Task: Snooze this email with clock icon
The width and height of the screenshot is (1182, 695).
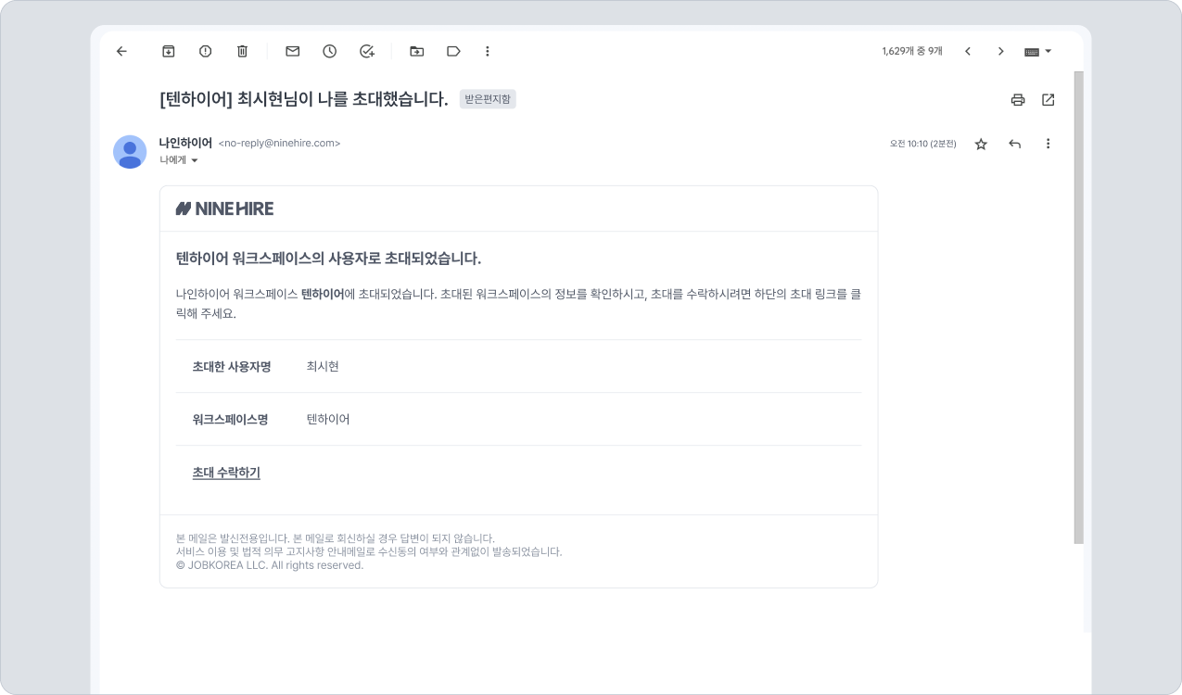Action: (x=330, y=51)
